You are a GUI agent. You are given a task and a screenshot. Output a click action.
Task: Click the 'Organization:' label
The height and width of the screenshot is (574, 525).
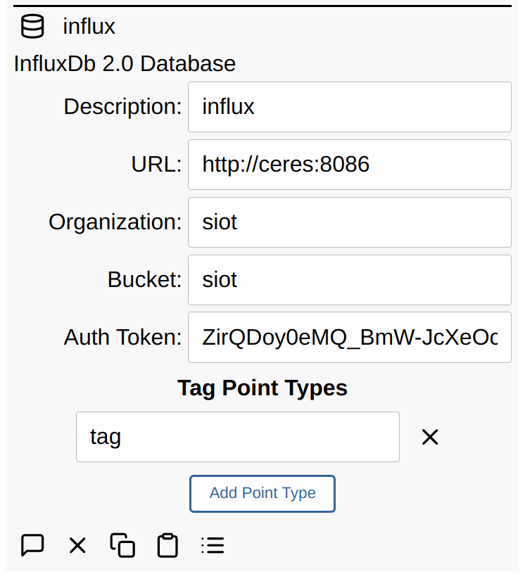(x=115, y=222)
